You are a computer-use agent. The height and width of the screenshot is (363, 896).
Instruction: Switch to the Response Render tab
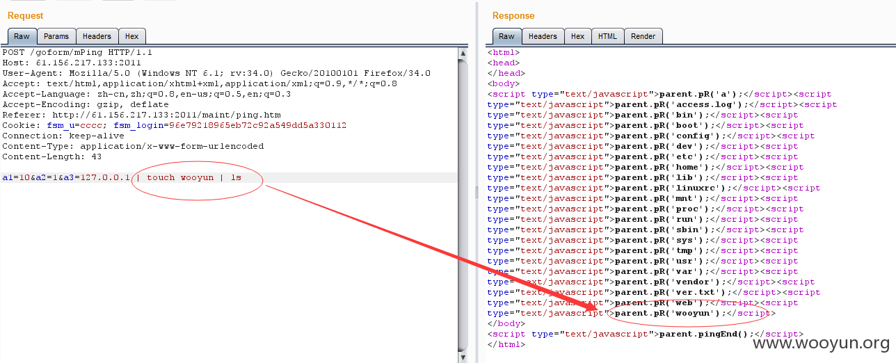coord(643,36)
